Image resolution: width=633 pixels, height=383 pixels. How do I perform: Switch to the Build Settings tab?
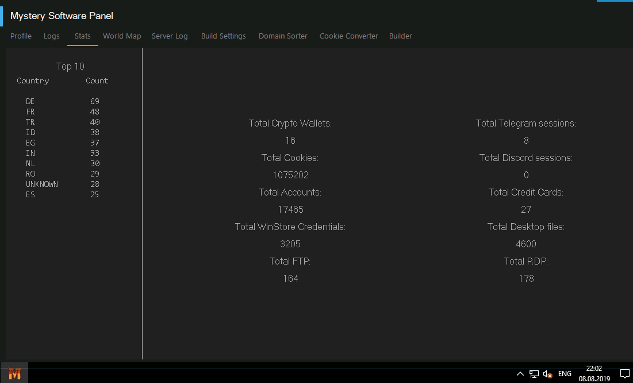pyautogui.click(x=223, y=36)
